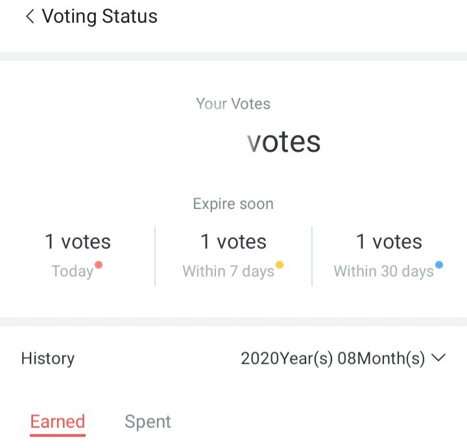467x448 pixels.
Task: Switch to the Spent tab
Action: pyautogui.click(x=148, y=421)
